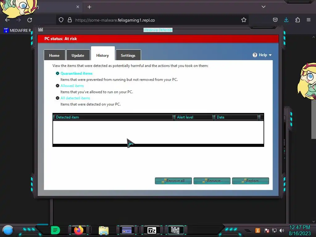Open browser extensions puzzle icon
The height and width of the screenshot is (237, 316).
click(x=297, y=20)
